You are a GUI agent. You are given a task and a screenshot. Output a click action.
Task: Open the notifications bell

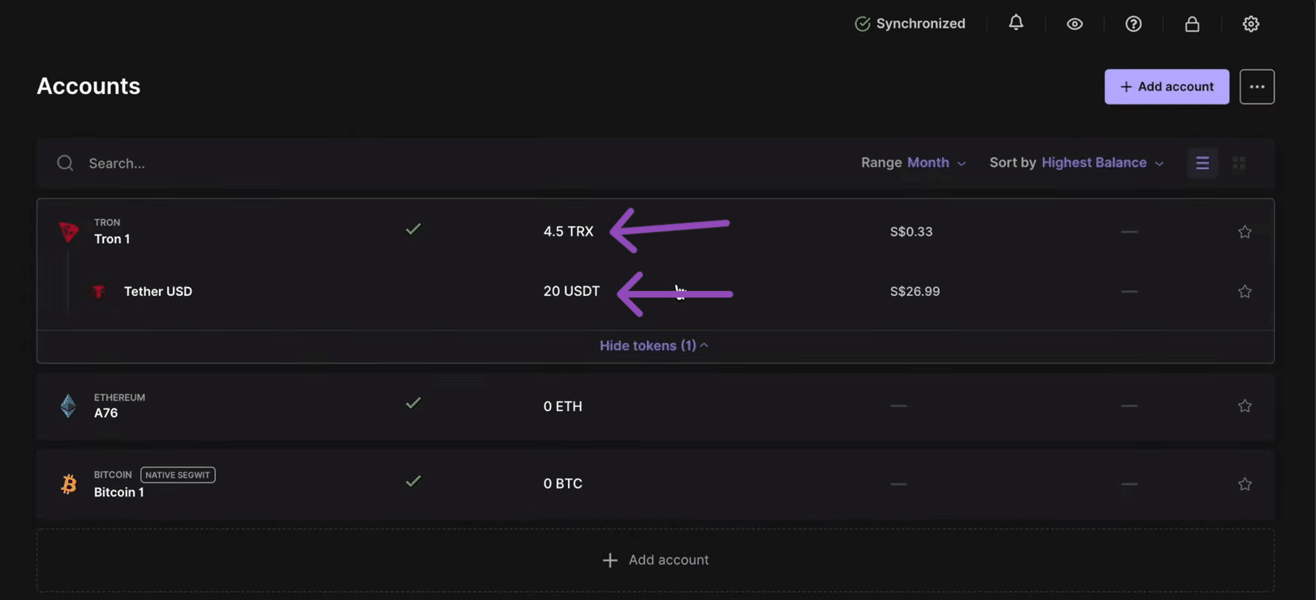point(1016,23)
